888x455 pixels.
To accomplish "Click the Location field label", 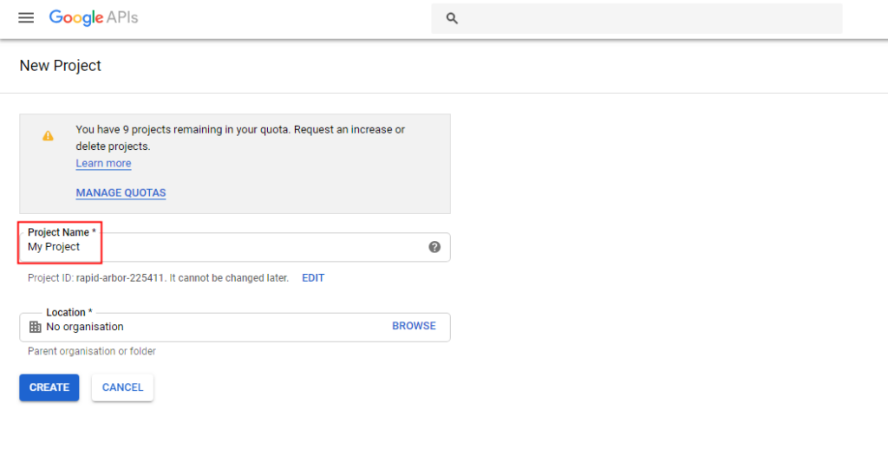I will (x=69, y=312).
